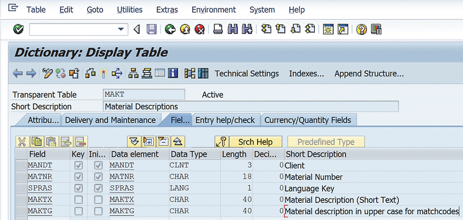Open the Utilities menu
Image resolution: width=463 pixels, height=220 pixels.
click(x=130, y=10)
